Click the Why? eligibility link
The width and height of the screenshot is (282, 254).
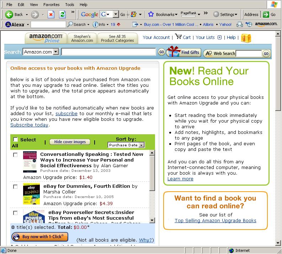146,240
